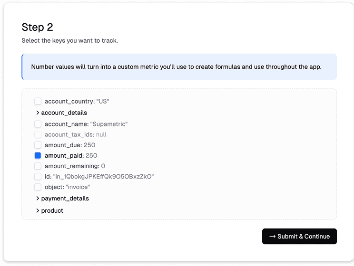Click the amount_paid key label
This screenshot has width=354, height=266.
[64, 155]
